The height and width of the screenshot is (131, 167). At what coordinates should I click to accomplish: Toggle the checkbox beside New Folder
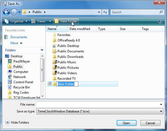point(50,84)
